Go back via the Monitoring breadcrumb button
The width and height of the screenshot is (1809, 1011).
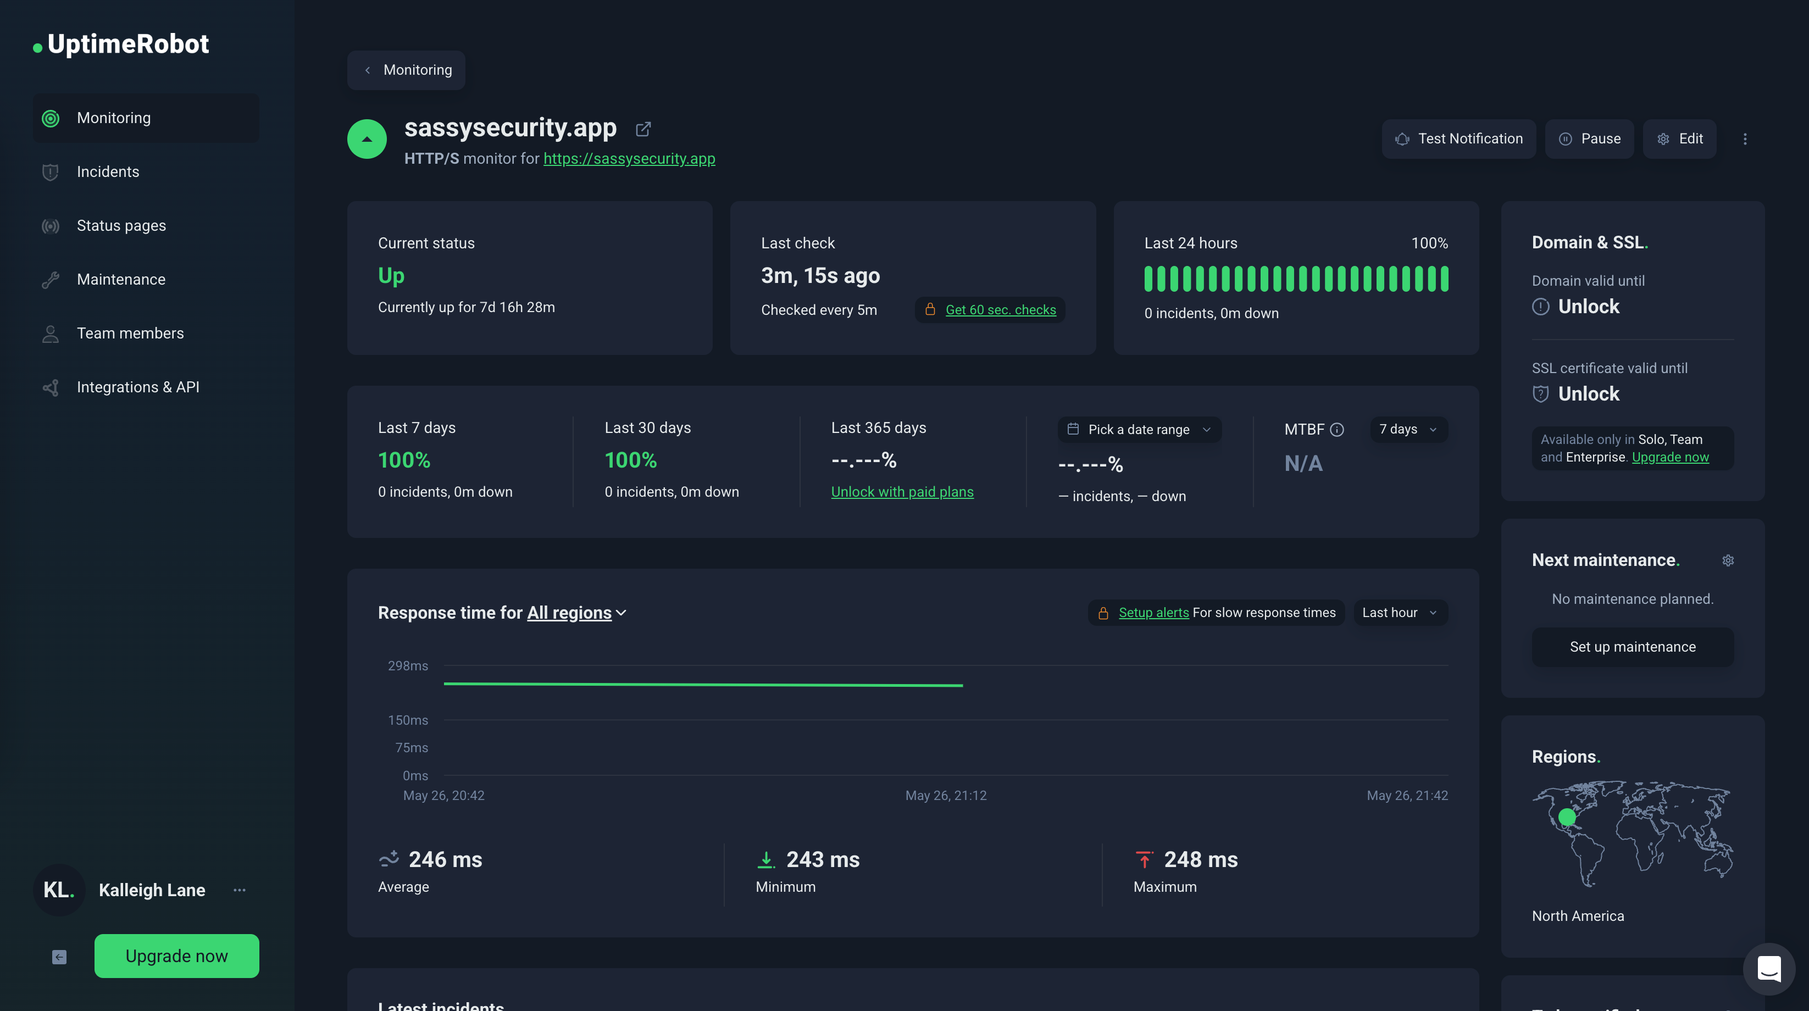(x=406, y=70)
